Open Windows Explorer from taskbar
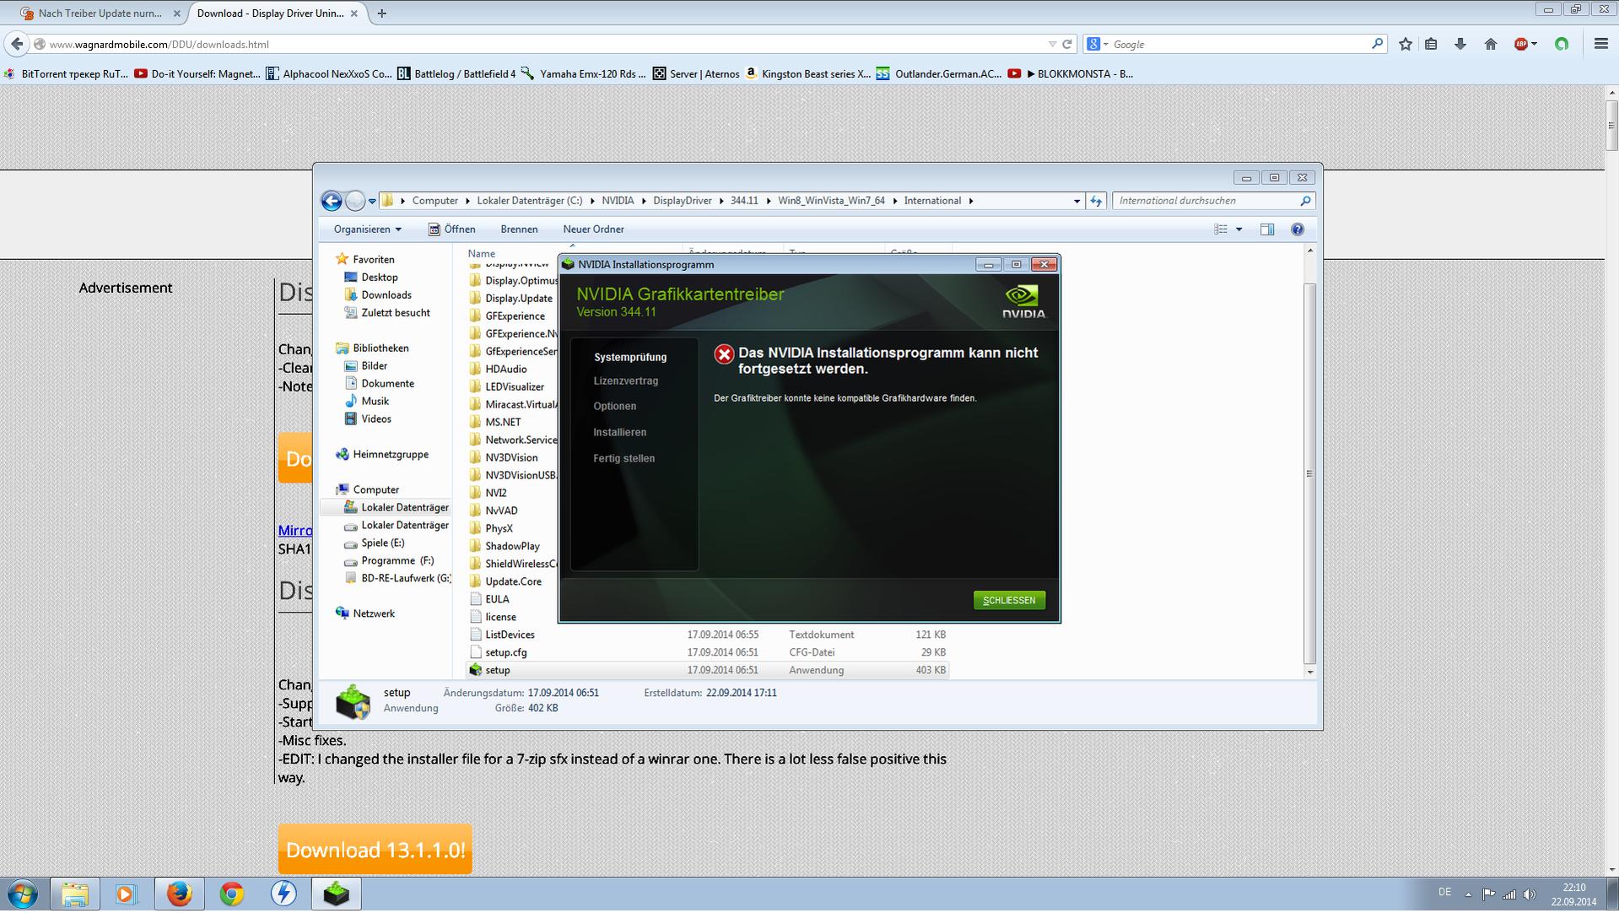The width and height of the screenshot is (1619, 913). tap(74, 894)
